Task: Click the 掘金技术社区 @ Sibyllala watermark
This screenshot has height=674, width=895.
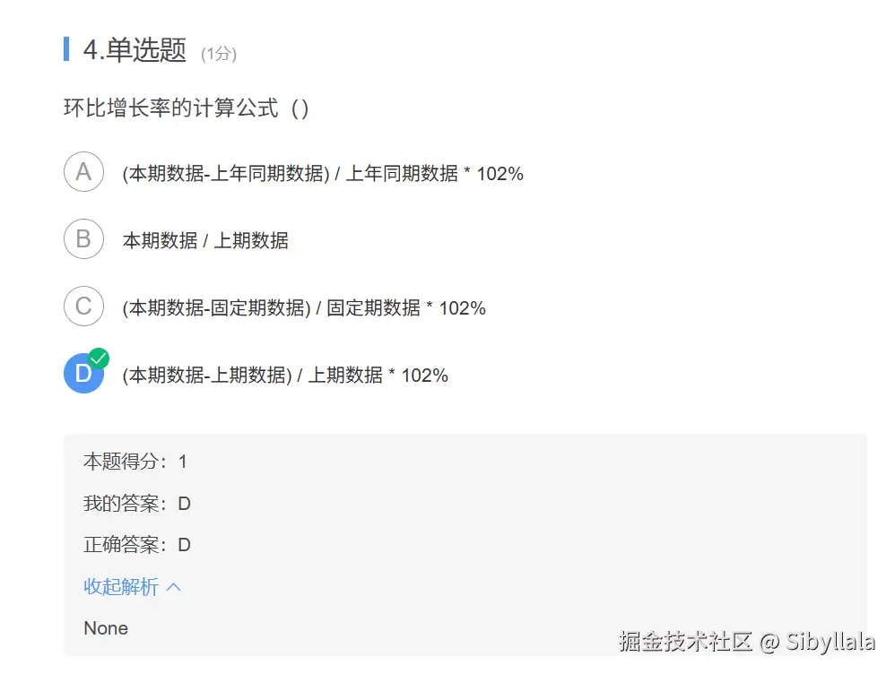Action: (x=746, y=642)
